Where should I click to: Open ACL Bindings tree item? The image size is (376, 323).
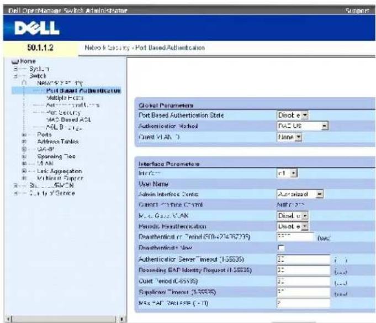[x=64, y=127]
